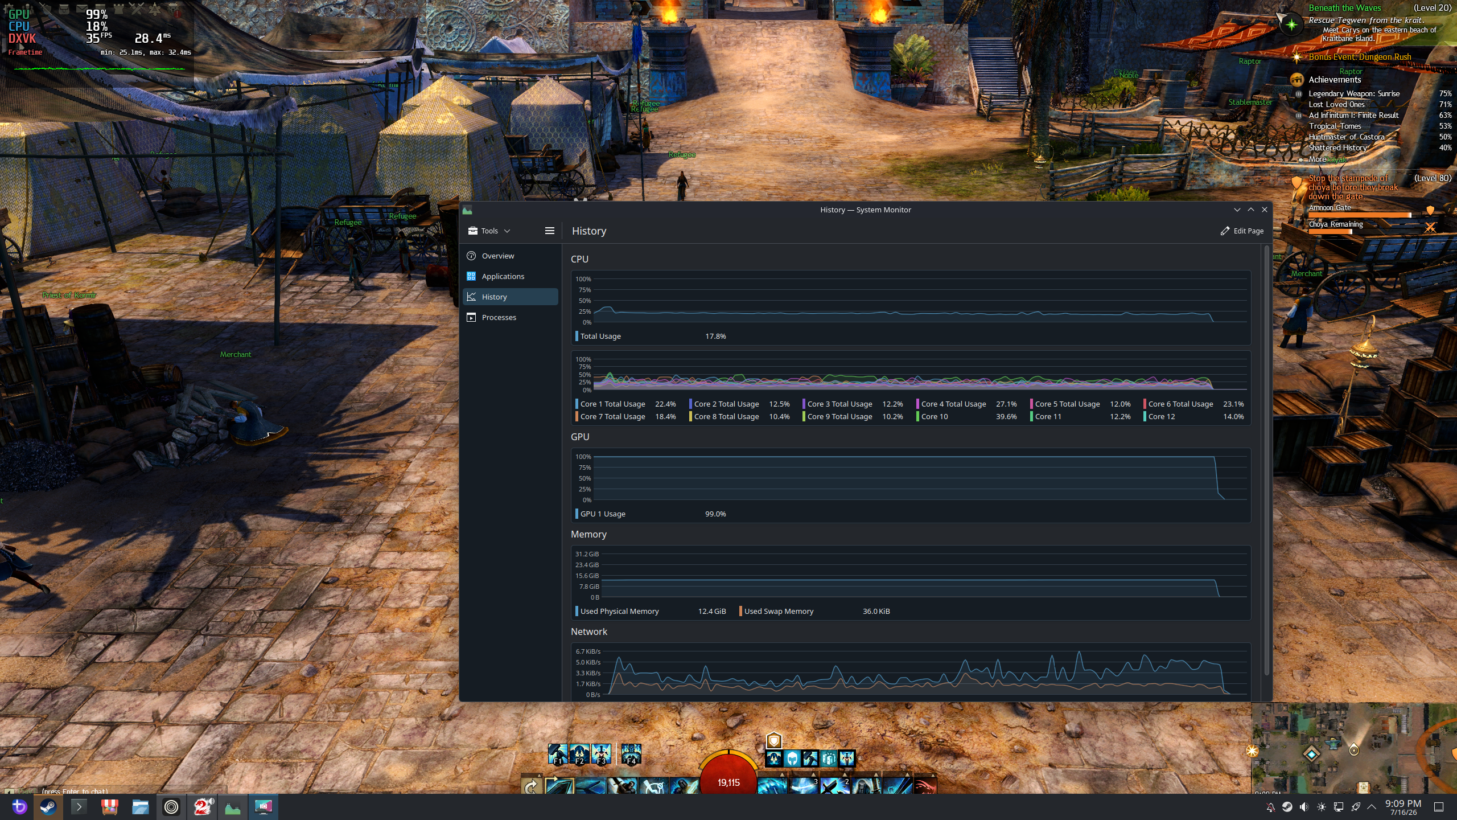Use the red elite skill icon
Image resolution: width=1457 pixels, height=820 pixels.
[925, 786]
